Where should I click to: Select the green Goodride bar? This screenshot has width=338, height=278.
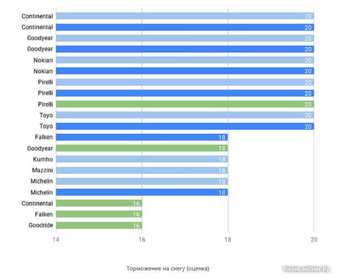tap(99, 225)
